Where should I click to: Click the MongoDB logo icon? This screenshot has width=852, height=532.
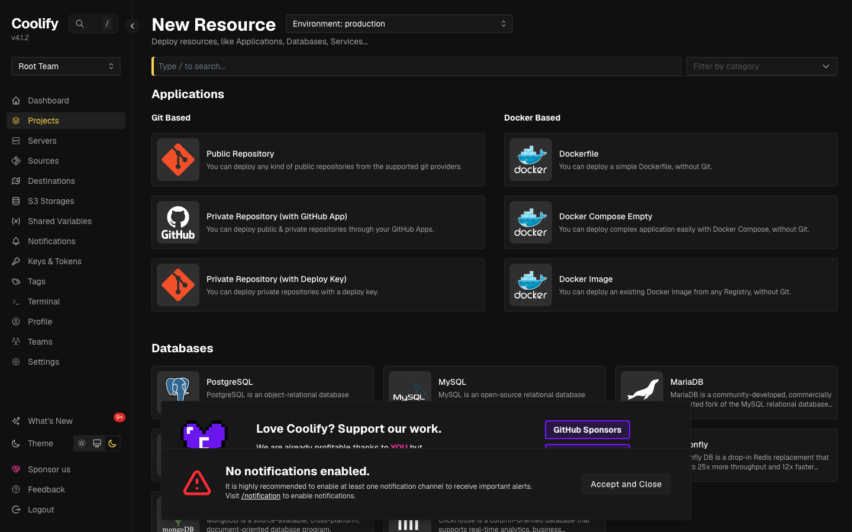point(178,526)
